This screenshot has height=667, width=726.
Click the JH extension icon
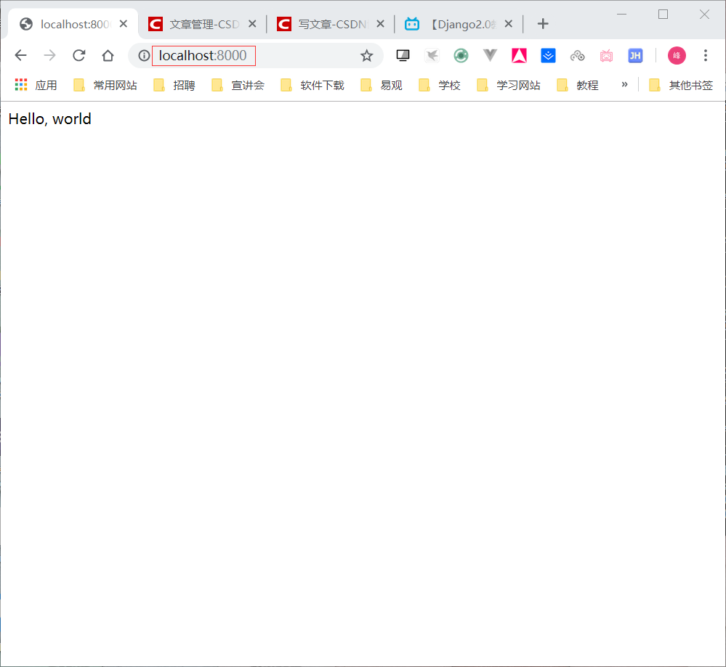[x=635, y=55]
